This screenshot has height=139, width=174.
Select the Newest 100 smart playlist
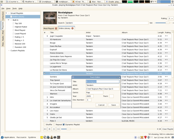(20, 44)
